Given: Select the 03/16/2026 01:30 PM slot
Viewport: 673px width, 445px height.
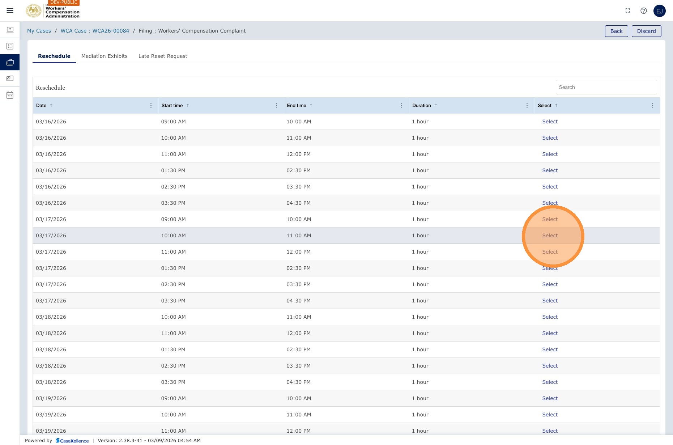Looking at the screenshot, I should click(x=550, y=170).
